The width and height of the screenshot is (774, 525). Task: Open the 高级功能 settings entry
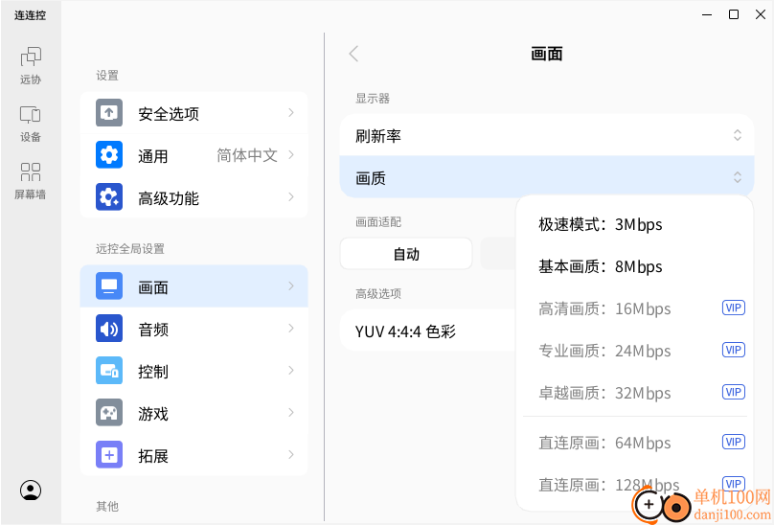[x=194, y=197]
